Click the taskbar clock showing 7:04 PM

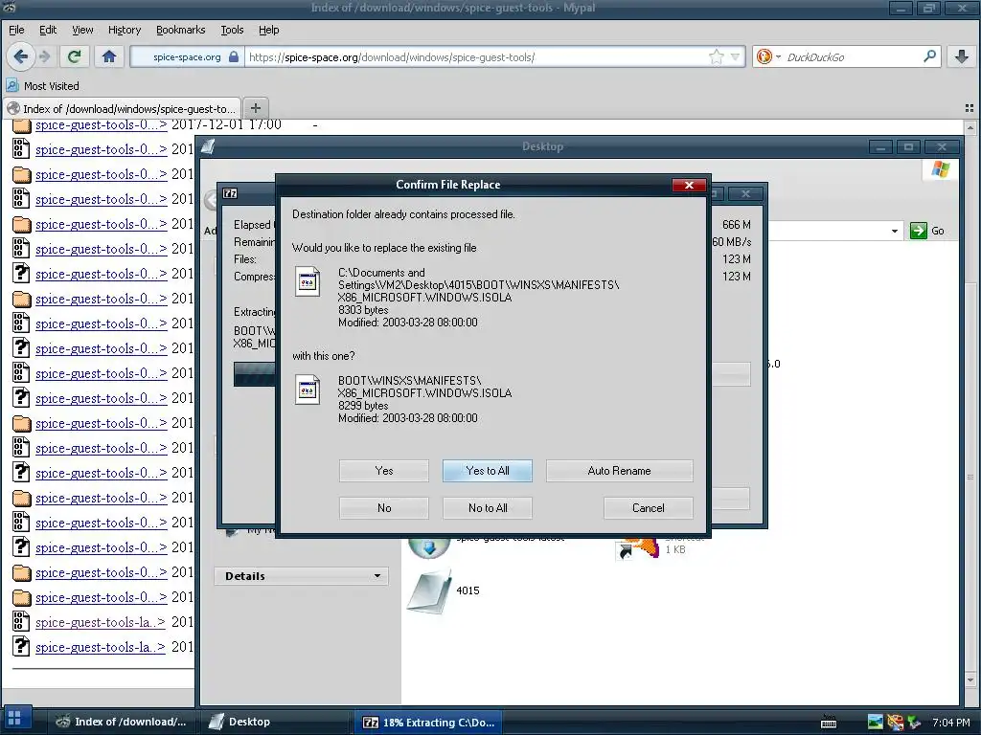click(x=951, y=722)
